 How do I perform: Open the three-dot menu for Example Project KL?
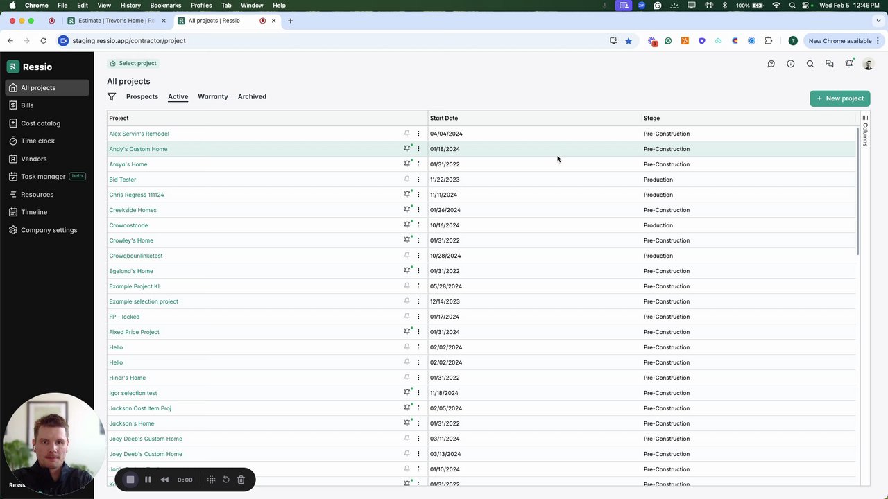[418, 286]
